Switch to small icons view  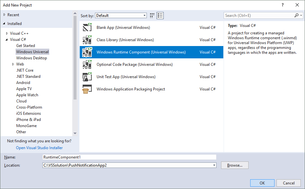(x=152, y=16)
